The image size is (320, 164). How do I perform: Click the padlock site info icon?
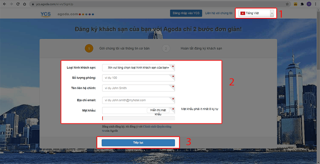pos(33,4)
